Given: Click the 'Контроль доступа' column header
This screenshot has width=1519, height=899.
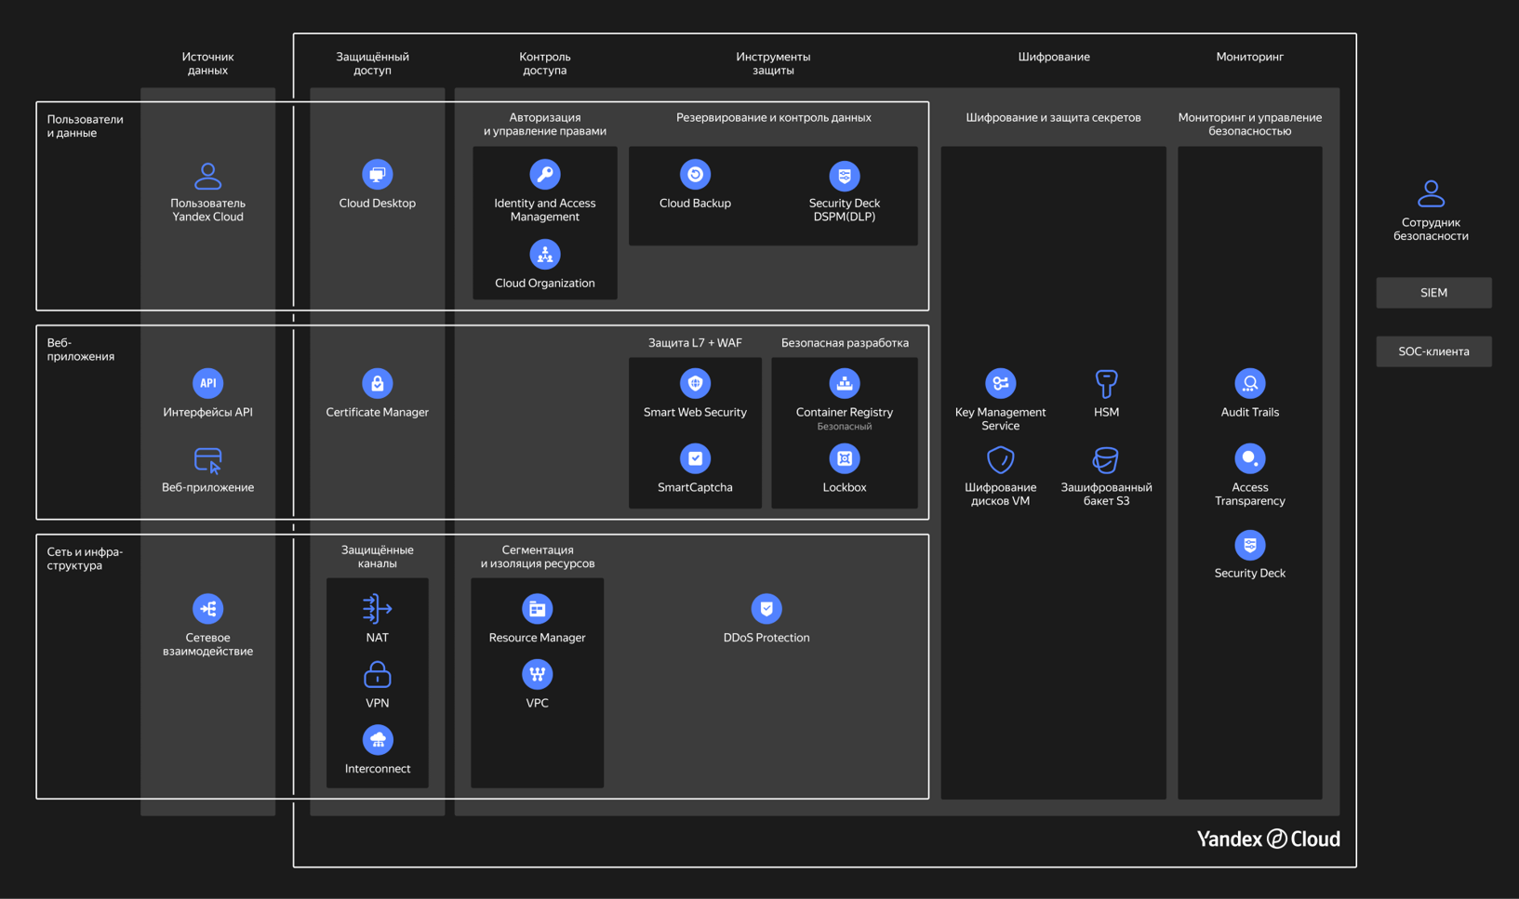Looking at the screenshot, I should click(544, 63).
